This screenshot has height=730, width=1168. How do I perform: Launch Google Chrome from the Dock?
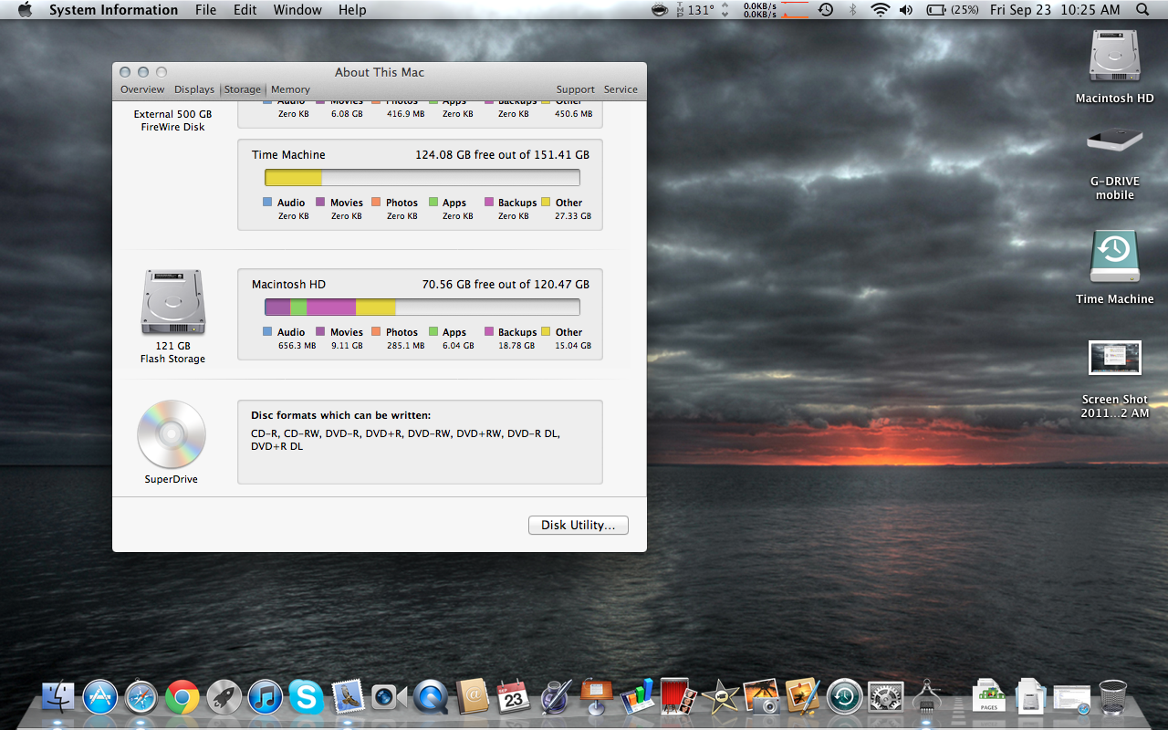pos(182,698)
